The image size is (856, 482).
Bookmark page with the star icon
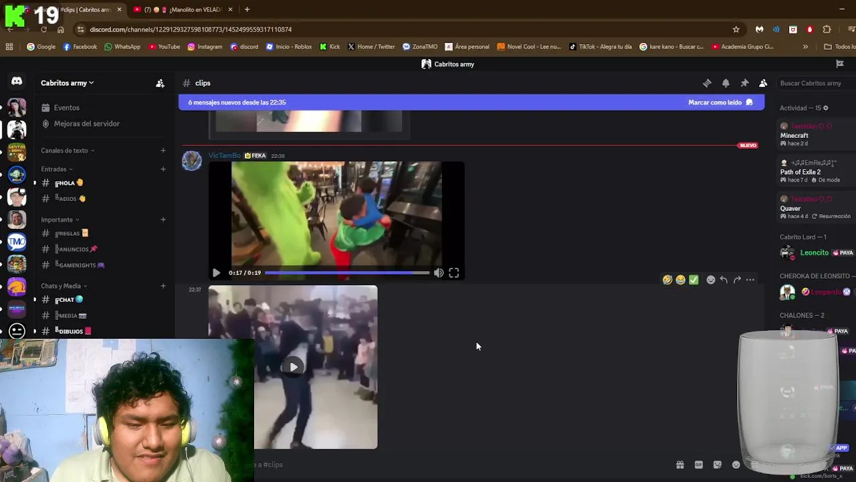coord(736,29)
